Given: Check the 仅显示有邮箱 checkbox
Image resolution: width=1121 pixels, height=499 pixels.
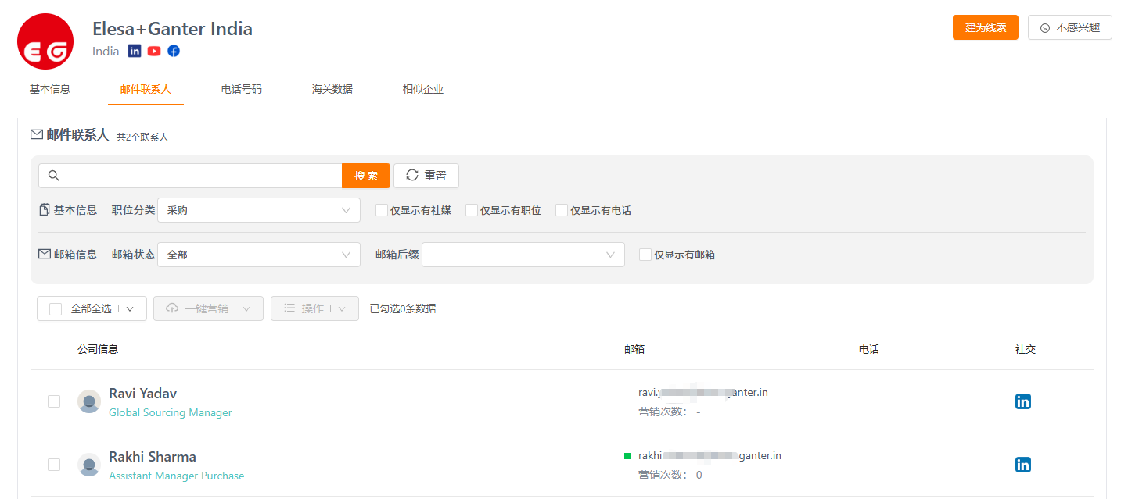Looking at the screenshot, I should (645, 255).
